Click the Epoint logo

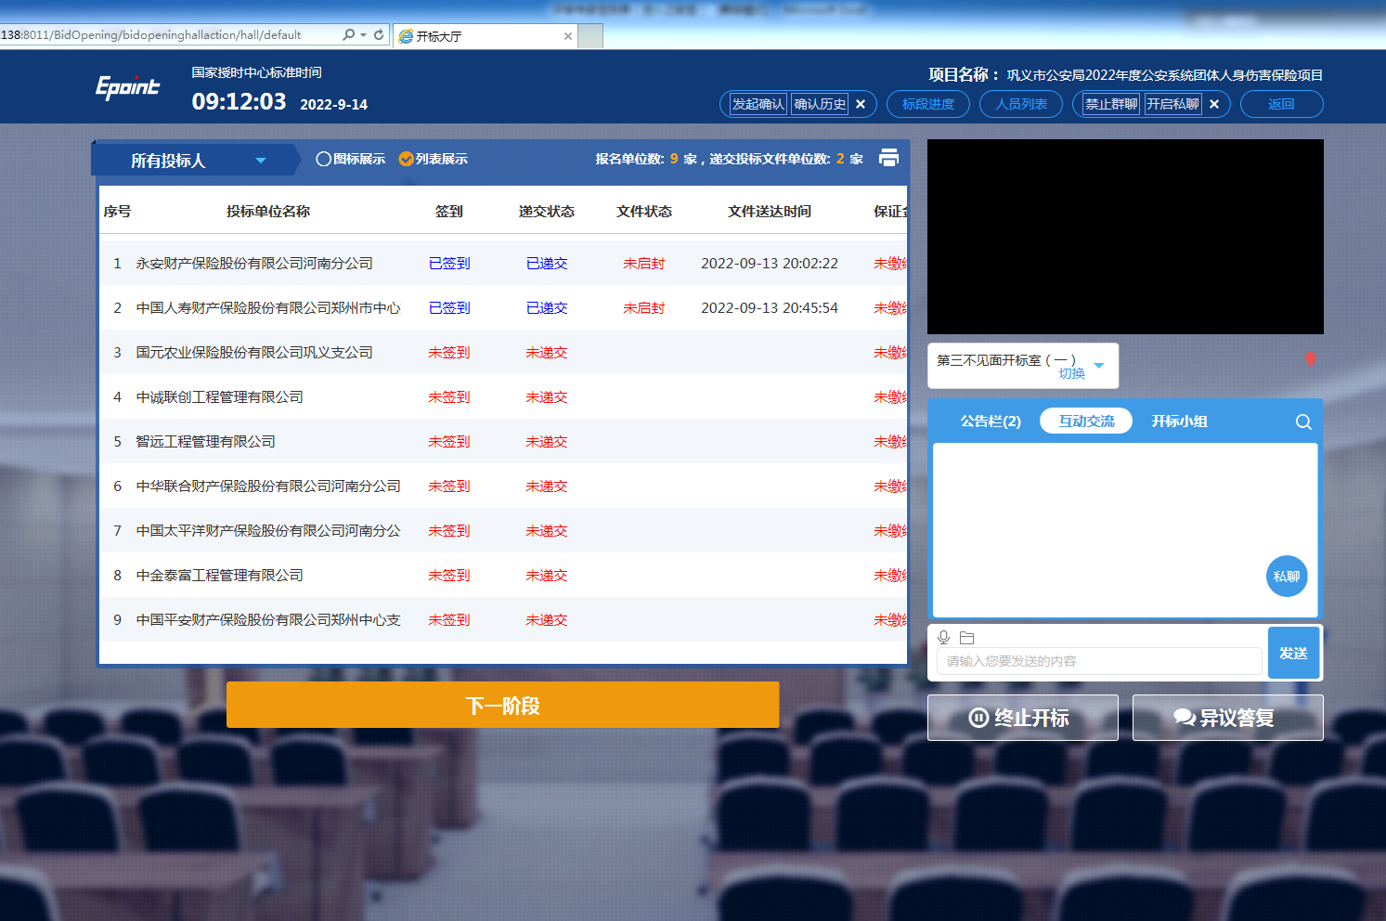[127, 87]
